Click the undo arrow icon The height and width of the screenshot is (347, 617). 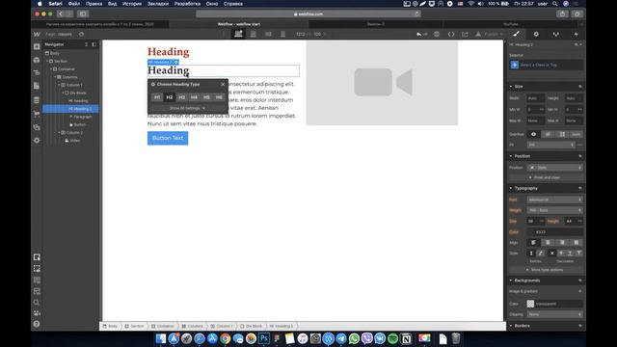click(x=419, y=35)
